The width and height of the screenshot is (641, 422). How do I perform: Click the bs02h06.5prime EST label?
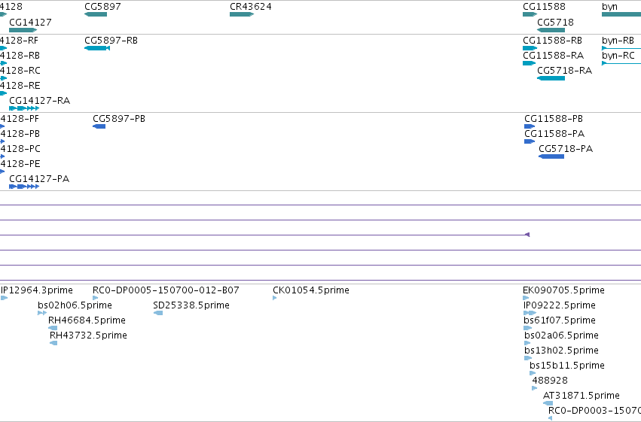point(75,305)
